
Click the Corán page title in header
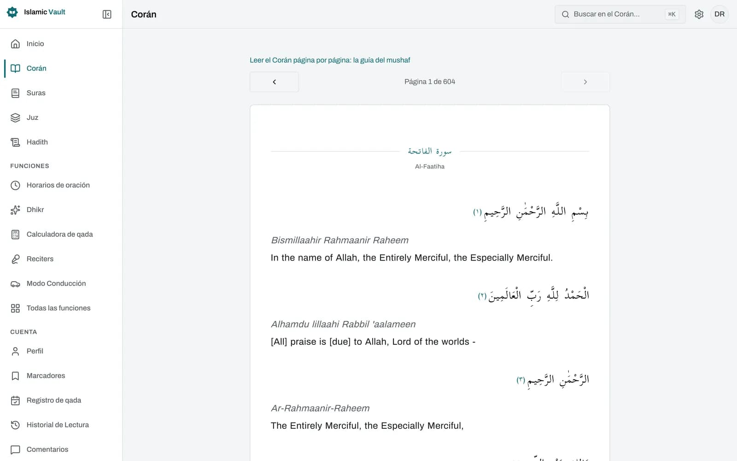pyautogui.click(x=144, y=14)
